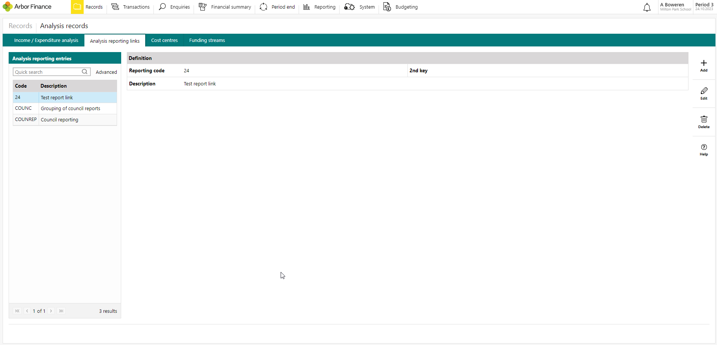717x345 pixels.
Task: Switch to the Cost centres tab
Action: tap(164, 40)
